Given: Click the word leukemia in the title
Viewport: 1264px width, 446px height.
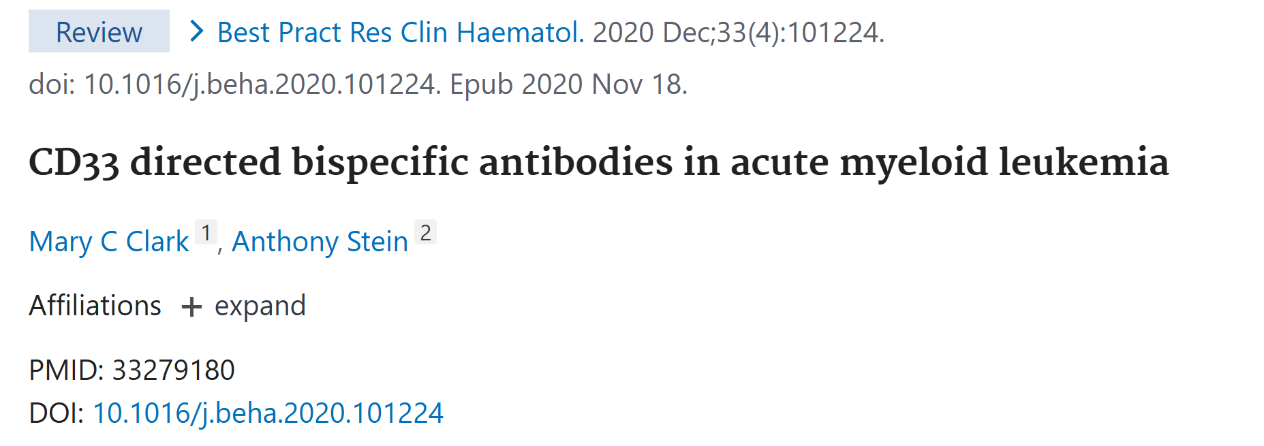Looking at the screenshot, I should (1083, 162).
